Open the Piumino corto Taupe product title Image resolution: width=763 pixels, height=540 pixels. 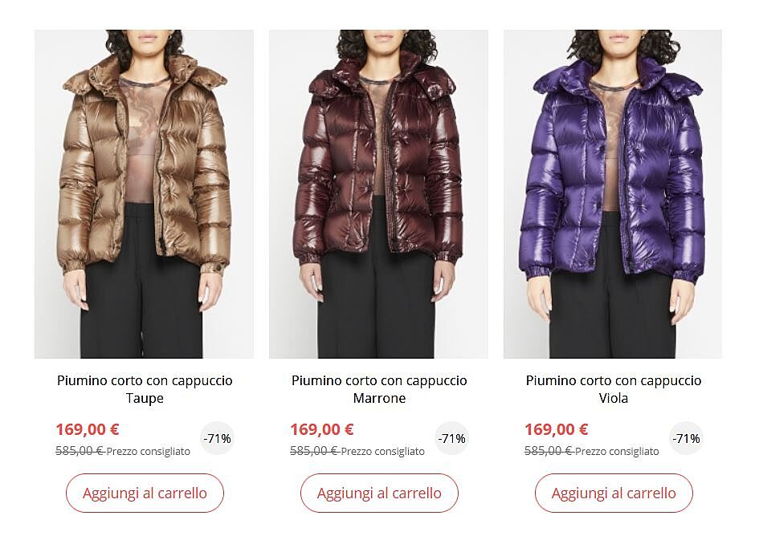[145, 389]
